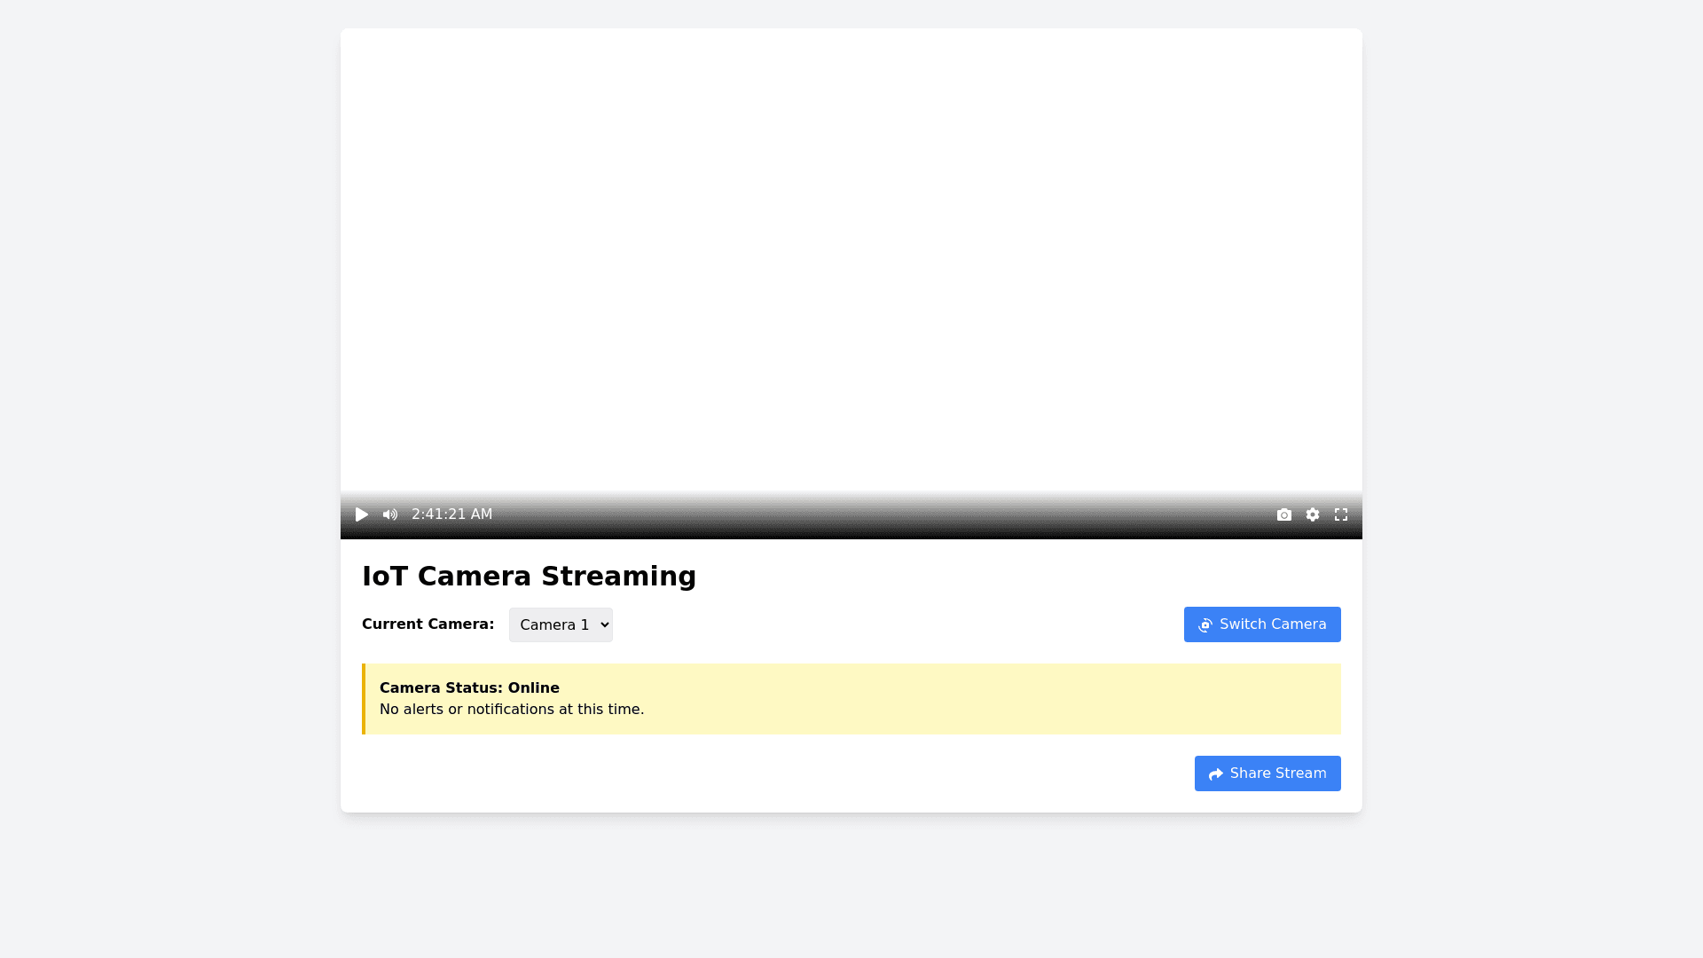Click the yellow left border of the status banner
1703x958 pixels.
(364, 699)
